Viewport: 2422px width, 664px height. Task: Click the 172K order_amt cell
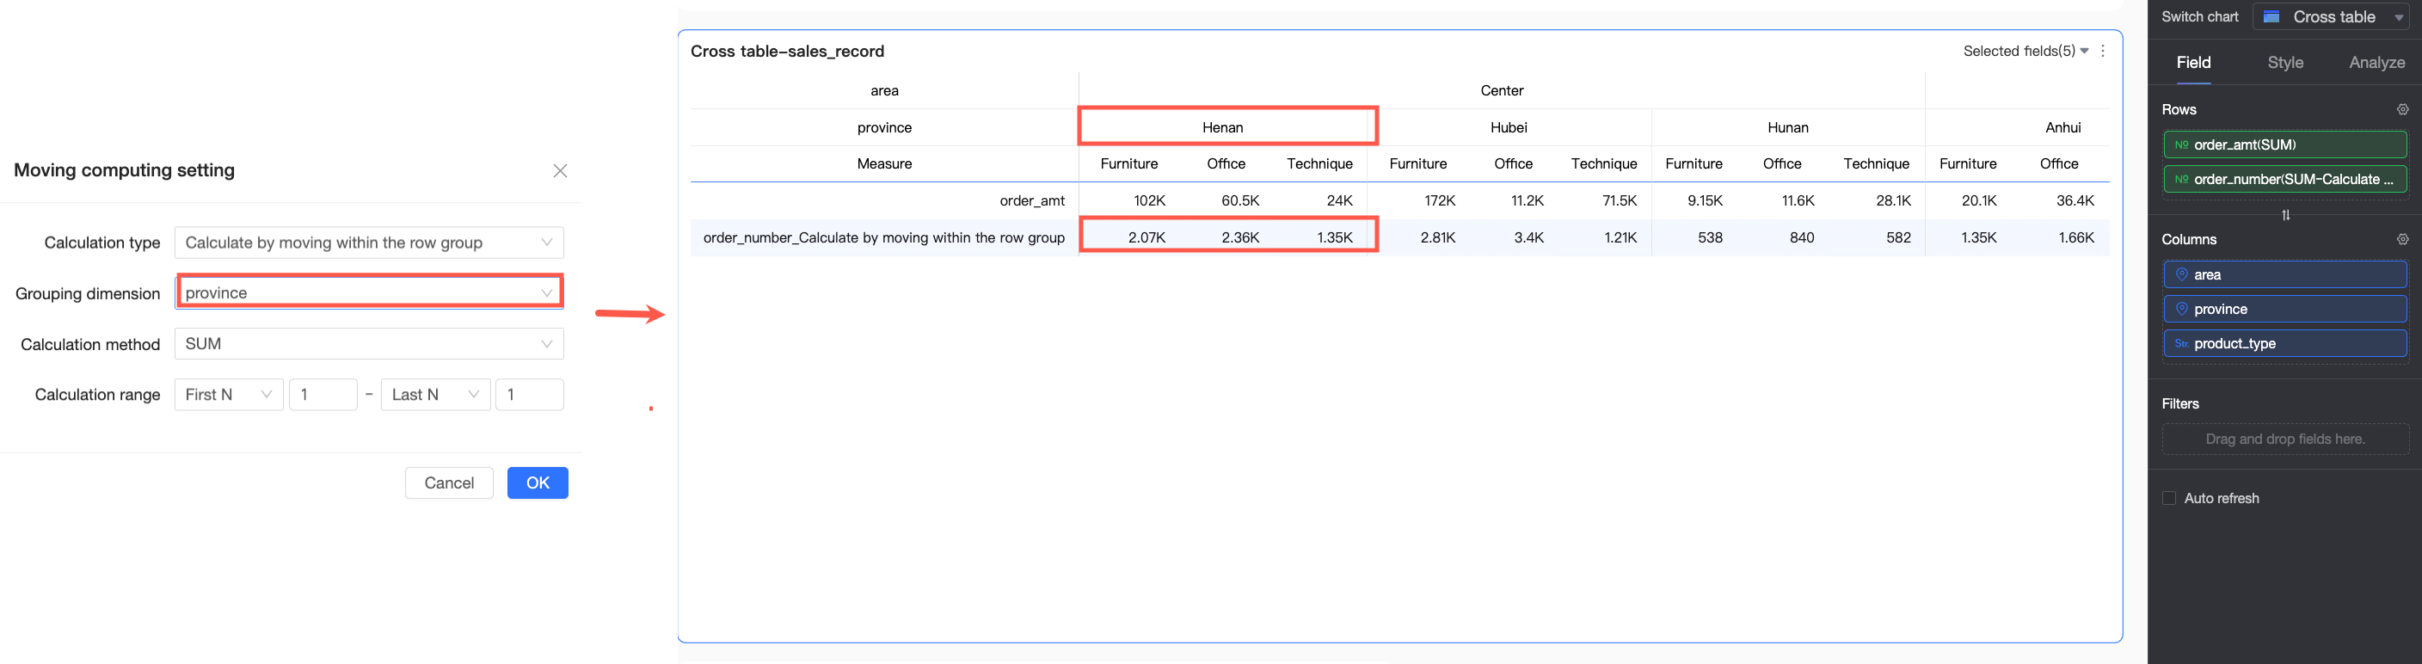1440,200
